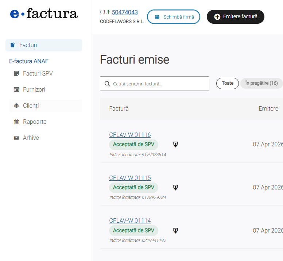Click Emitere factură button
Image resolution: width=283 pixels, height=261 pixels.
(236, 17)
